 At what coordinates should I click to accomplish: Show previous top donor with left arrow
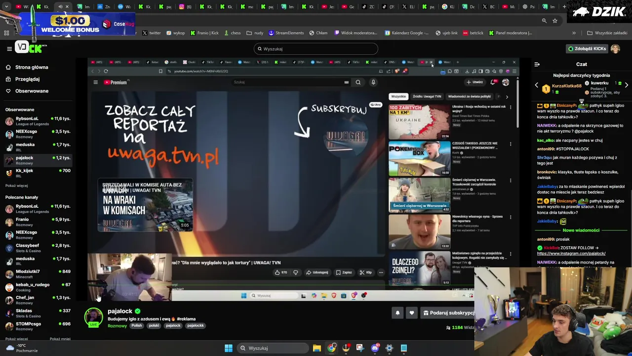pos(537,85)
